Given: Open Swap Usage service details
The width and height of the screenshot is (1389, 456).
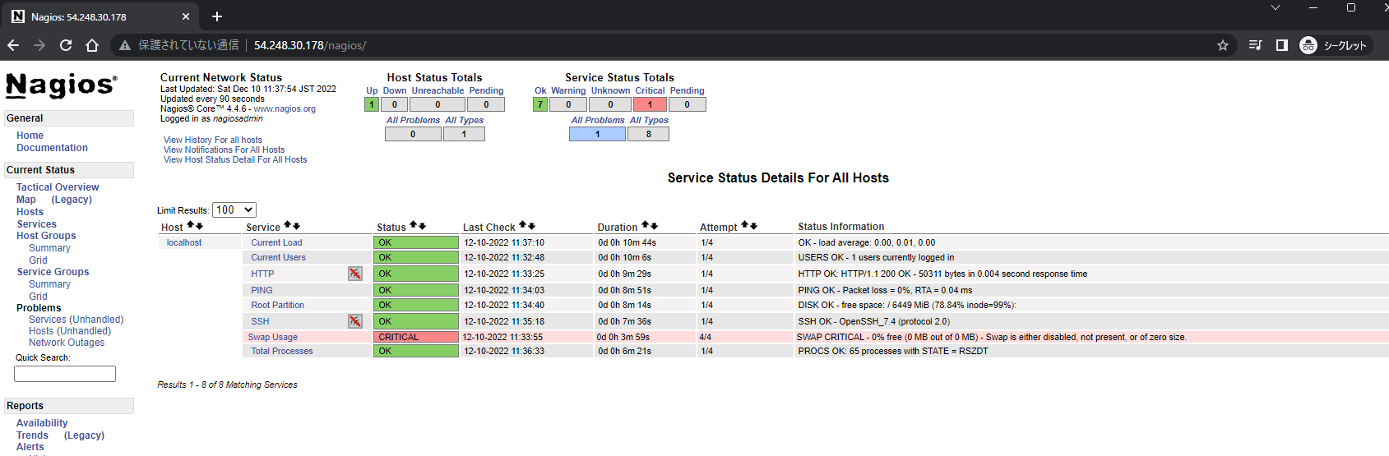Looking at the screenshot, I should [x=273, y=338].
